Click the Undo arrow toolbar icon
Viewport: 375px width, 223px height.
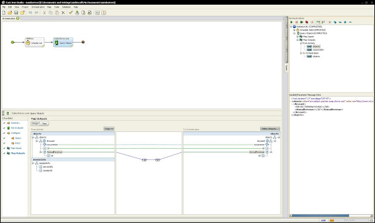coord(30,13)
